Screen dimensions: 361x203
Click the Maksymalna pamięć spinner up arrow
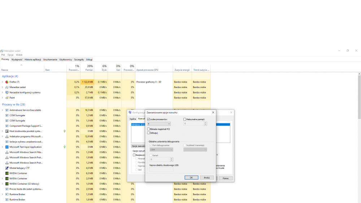(205, 123)
